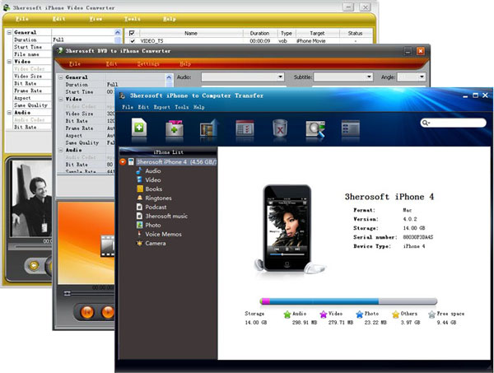Click the Video icon in iPhone List
This screenshot has height=373, width=494.
click(139, 180)
